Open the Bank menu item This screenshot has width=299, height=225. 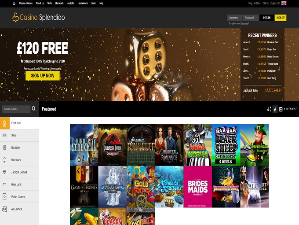click(x=93, y=3)
